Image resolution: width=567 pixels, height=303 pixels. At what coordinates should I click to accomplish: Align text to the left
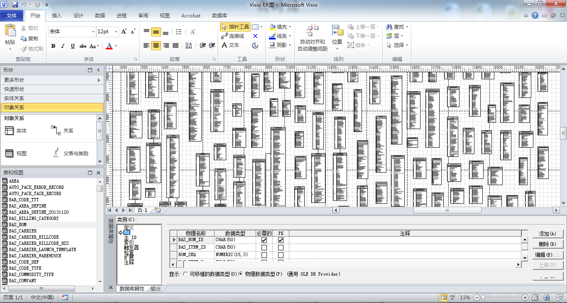[x=147, y=46]
